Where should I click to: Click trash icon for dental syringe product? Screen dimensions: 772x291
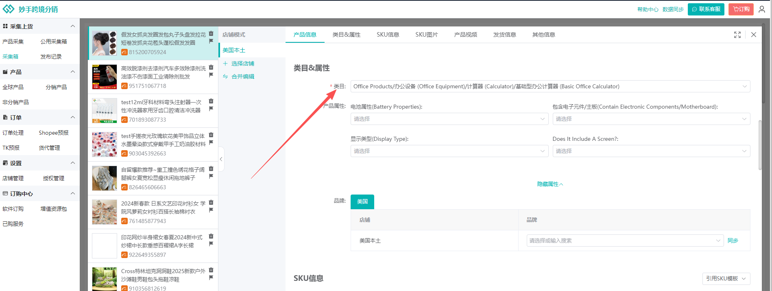(x=211, y=101)
